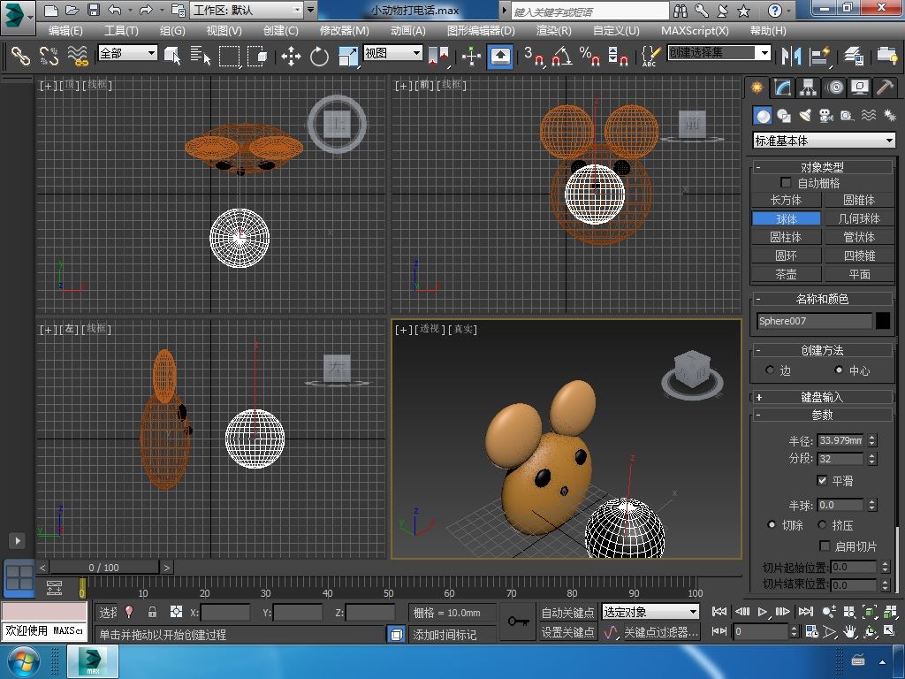Click the Align tool icon
This screenshot has height=679, width=905.
[819, 56]
